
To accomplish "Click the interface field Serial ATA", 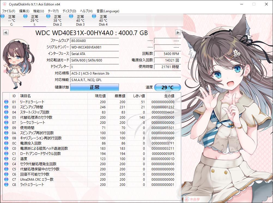I will pyautogui.click(x=94, y=54).
